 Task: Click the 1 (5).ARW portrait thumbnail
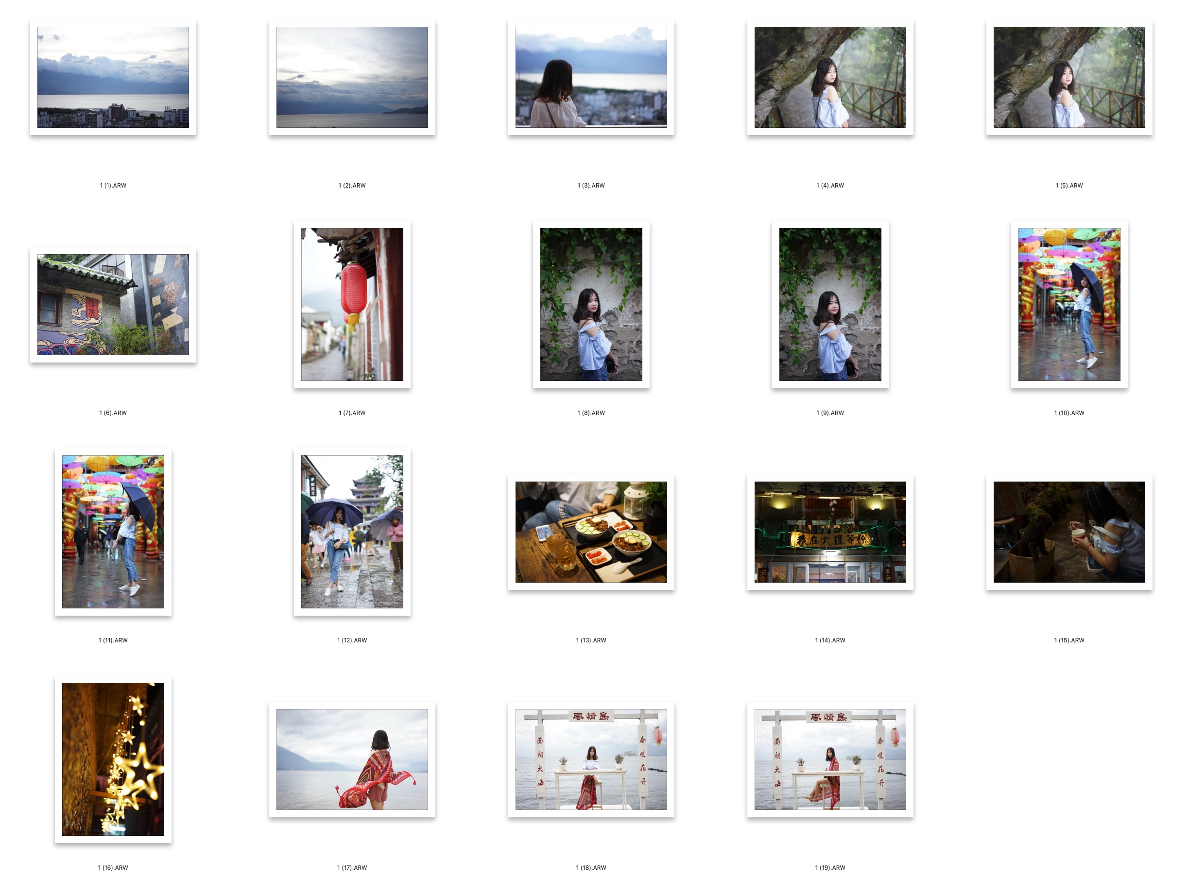click(x=1068, y=77)
